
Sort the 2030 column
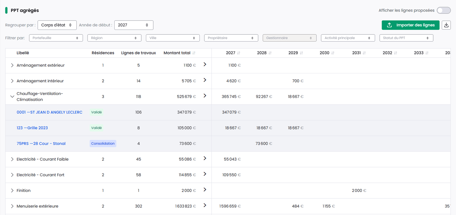(333, 53)
